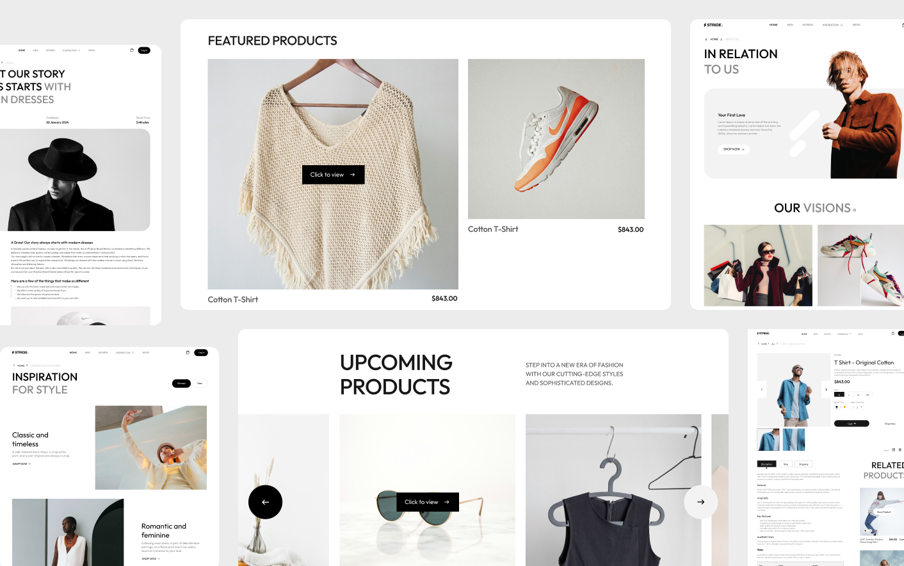Go to next product image of T Shirt

click(826, 389)
